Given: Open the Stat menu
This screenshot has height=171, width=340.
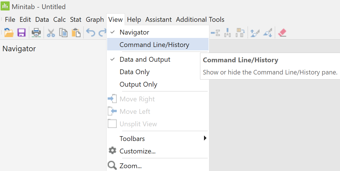Looking at the screenshot, I should pos(76,20).
